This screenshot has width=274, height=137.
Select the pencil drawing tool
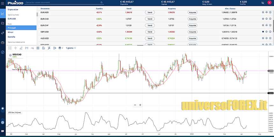point(21,48)
